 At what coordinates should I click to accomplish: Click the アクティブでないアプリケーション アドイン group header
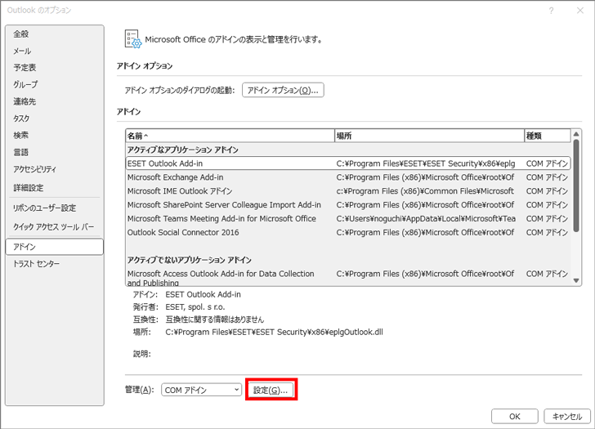[190, 260]
